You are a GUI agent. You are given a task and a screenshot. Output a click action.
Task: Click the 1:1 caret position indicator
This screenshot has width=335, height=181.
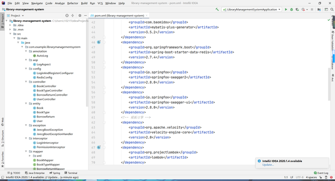point(286,177)
